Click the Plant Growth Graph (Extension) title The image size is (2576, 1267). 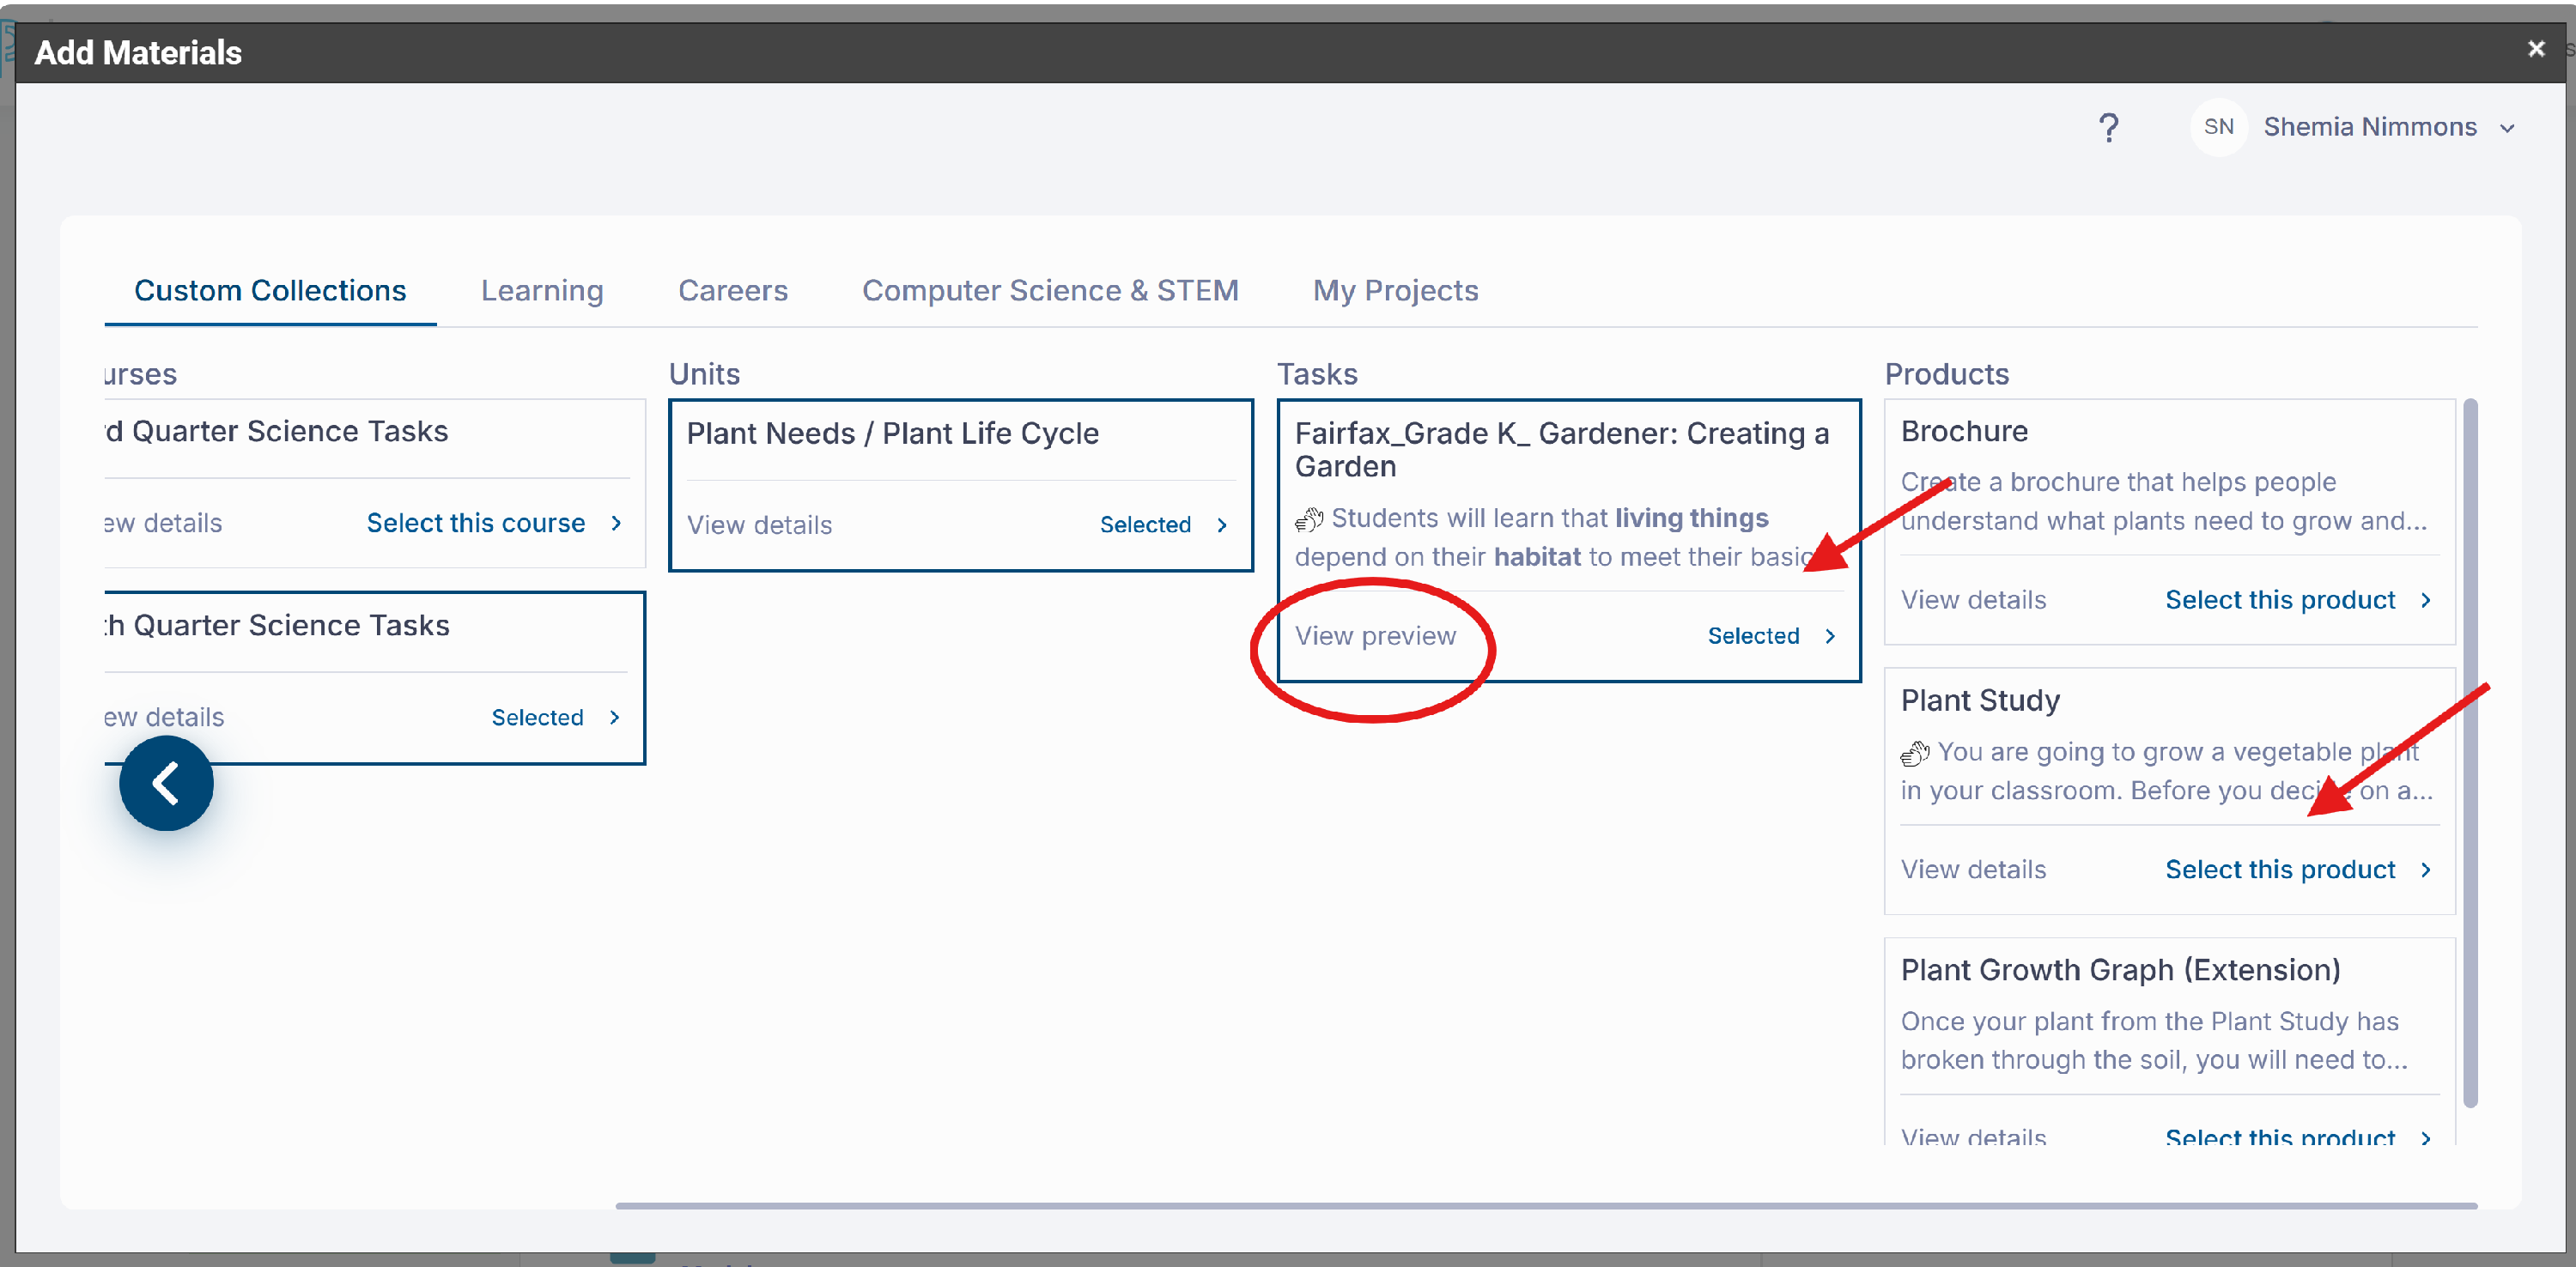point(2120,970)
